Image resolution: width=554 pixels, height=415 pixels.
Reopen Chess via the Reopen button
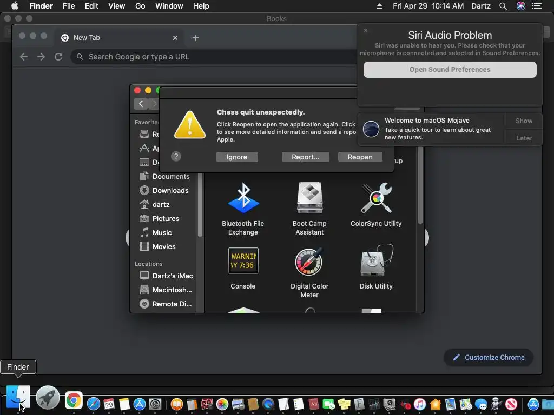pyautogui.click(x=360, y=157)
